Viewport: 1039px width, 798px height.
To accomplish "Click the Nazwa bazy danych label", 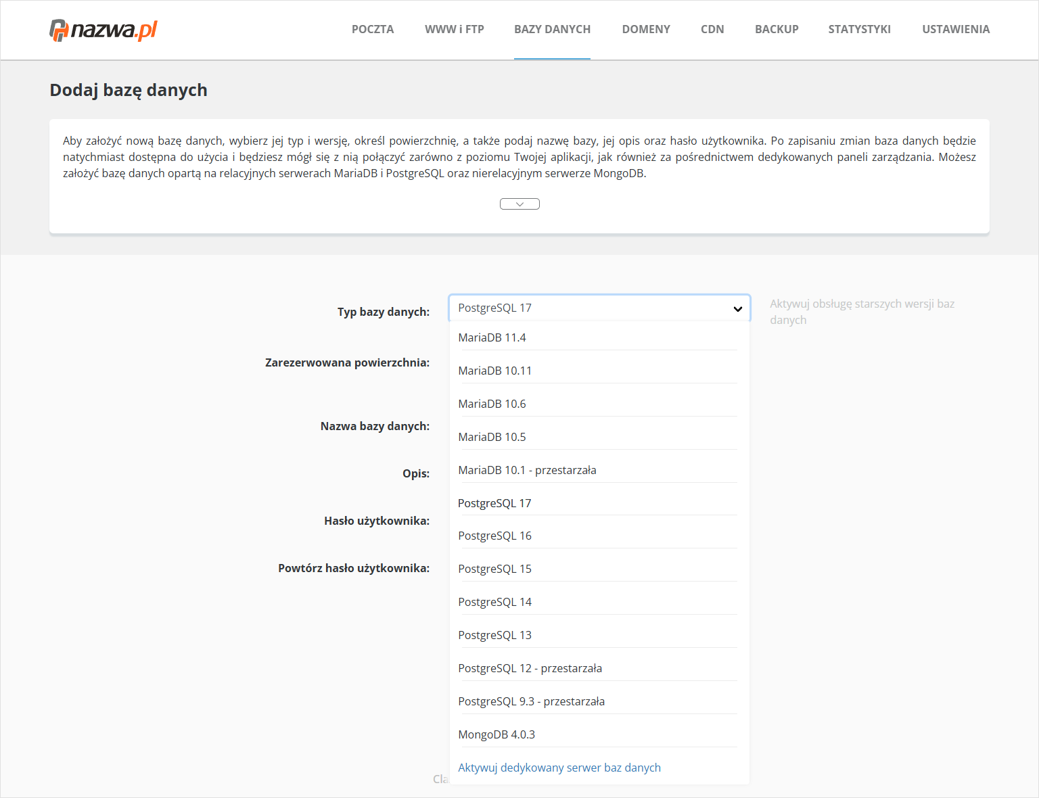I will (375, 426).
